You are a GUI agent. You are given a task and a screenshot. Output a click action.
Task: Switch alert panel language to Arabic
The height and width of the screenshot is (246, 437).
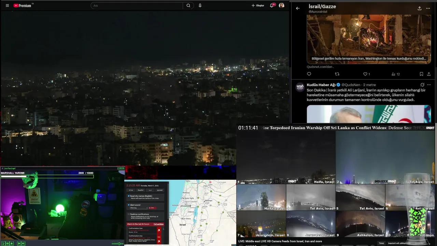click(150, 190)
